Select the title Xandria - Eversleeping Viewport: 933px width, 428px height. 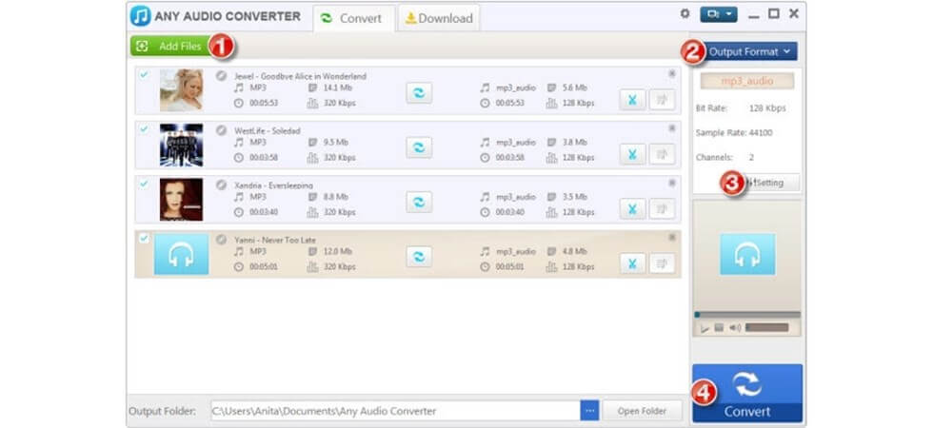(x=274, y=185)
